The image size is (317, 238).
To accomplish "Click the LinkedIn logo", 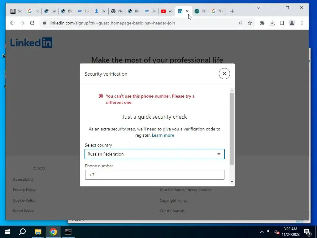I will tap(31, 42).
